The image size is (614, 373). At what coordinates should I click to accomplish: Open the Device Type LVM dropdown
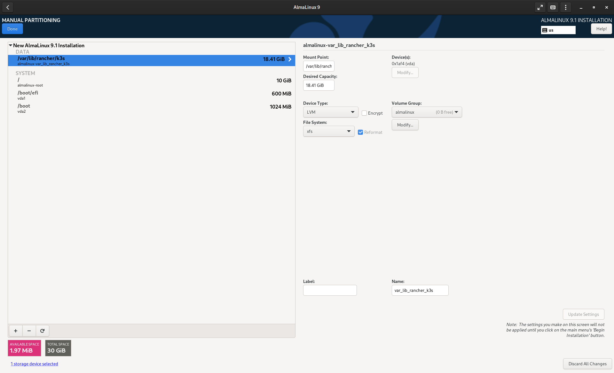331,112
